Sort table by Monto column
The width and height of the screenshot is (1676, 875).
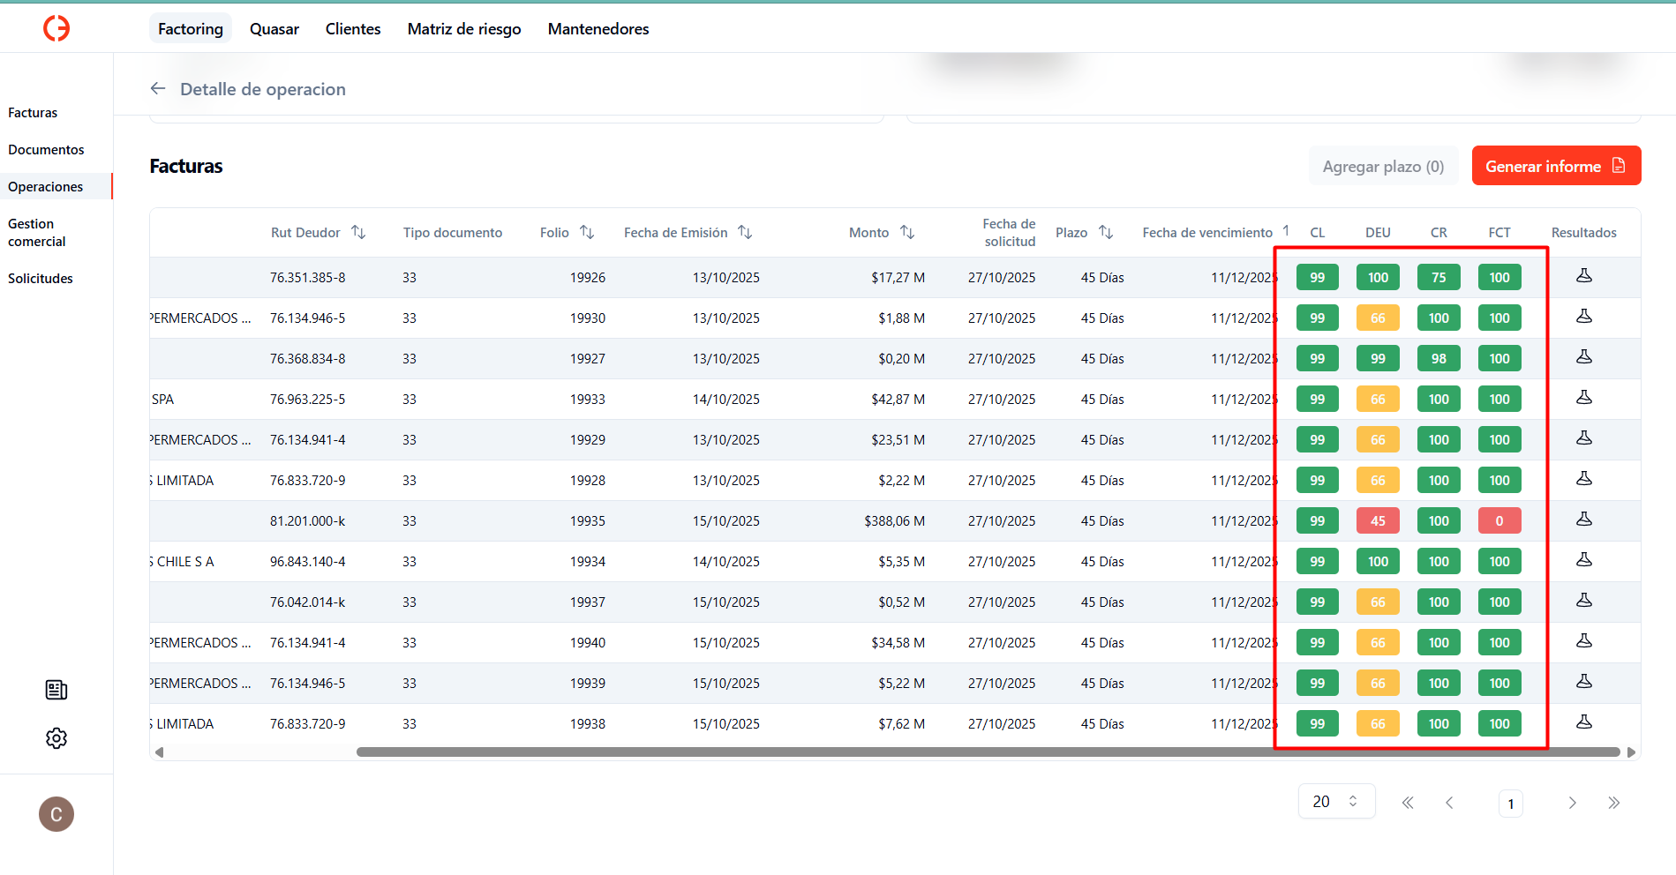[x=907, y=232]
